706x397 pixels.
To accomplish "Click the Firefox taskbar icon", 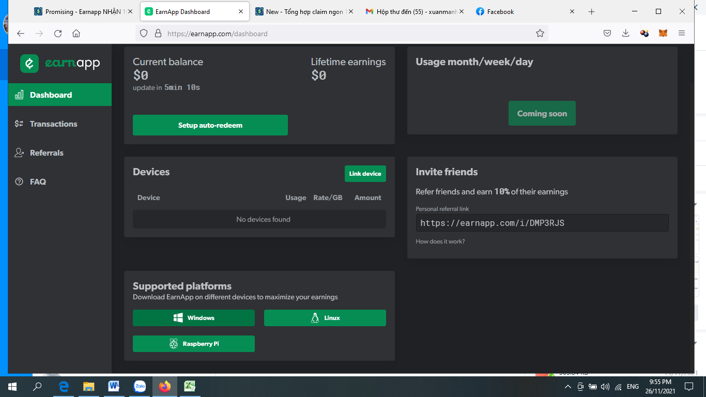I will tap(165, 387).
